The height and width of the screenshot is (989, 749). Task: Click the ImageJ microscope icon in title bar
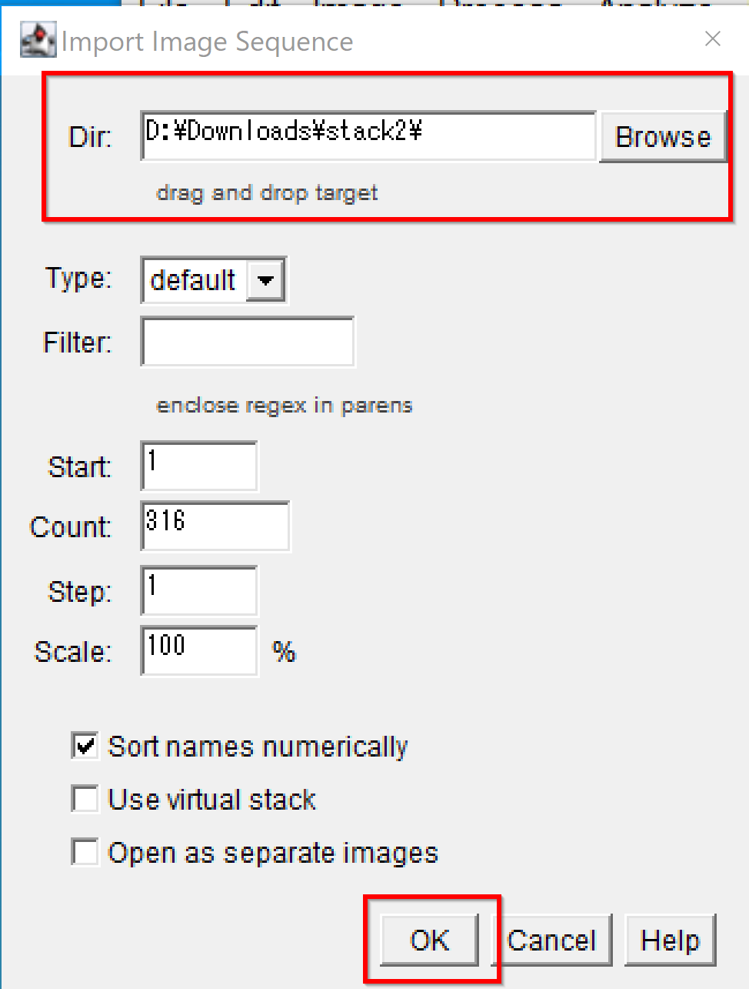point(38,40)
